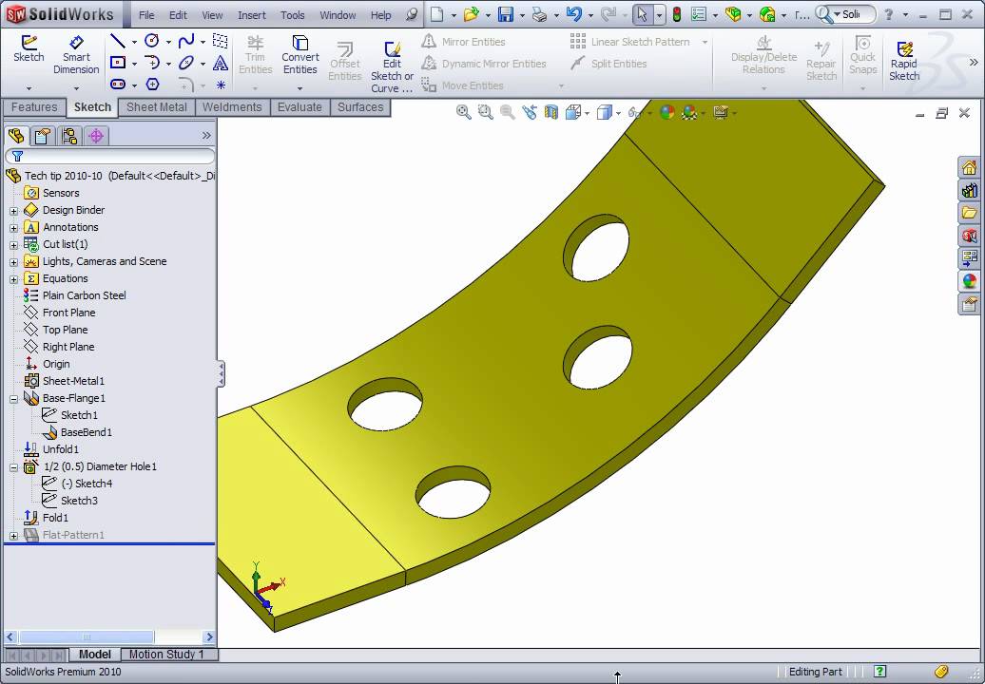Select the Straight Slot tool
The height and width of the screenshot is (684, 985).
pos(118,85)
